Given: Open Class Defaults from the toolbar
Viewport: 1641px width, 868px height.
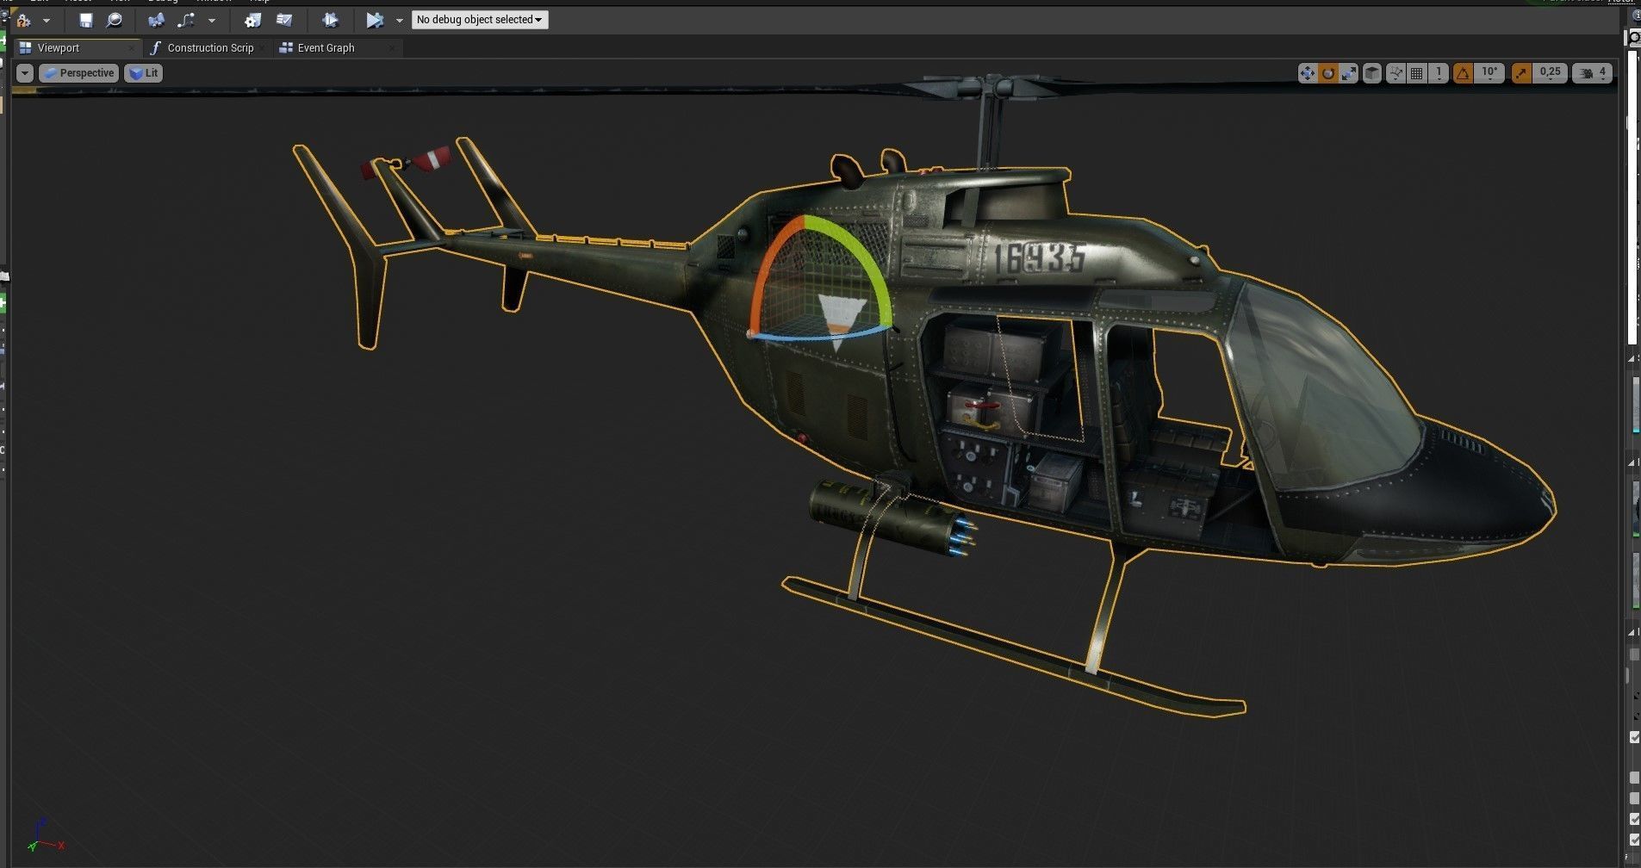Looking at the screenshot, I should pyautogui.click(x=284, y=20).
